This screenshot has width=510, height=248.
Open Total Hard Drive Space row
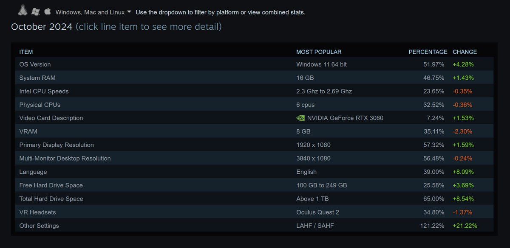[x=254, y=199]
